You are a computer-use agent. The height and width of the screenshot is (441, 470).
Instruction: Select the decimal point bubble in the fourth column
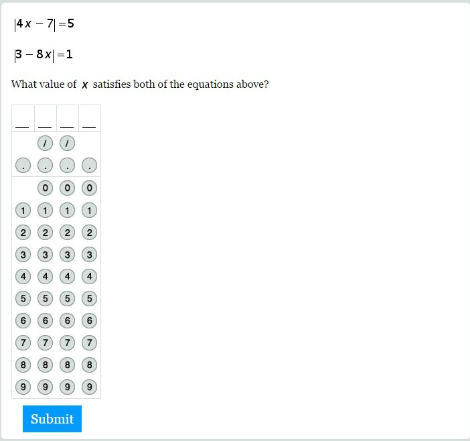pos(89,166)
